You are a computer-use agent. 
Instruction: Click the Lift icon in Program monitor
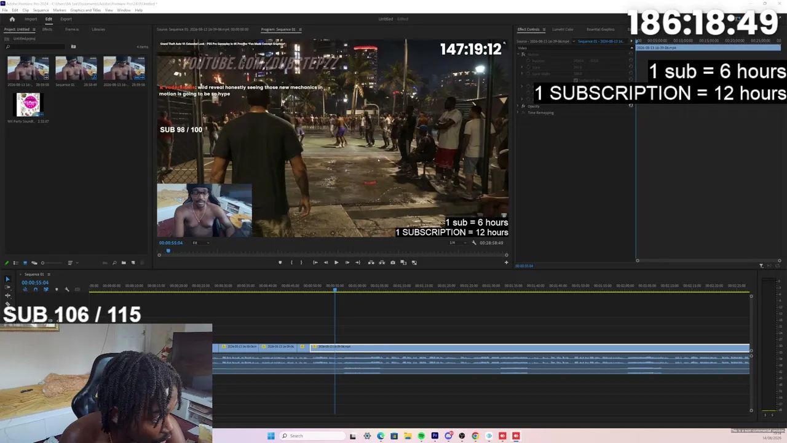click(371, 263)
